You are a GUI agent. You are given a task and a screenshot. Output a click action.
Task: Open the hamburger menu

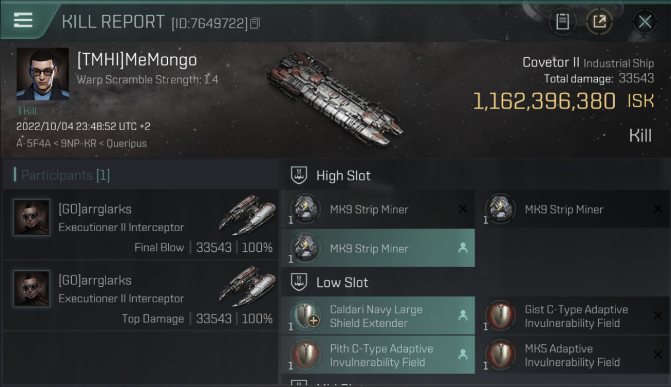(23, 20)
